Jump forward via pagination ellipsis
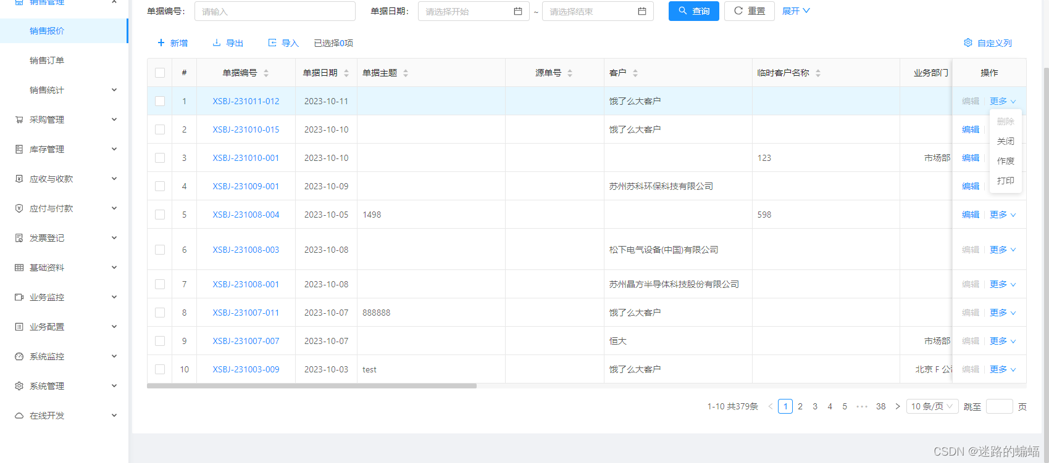 pos(862,406)
